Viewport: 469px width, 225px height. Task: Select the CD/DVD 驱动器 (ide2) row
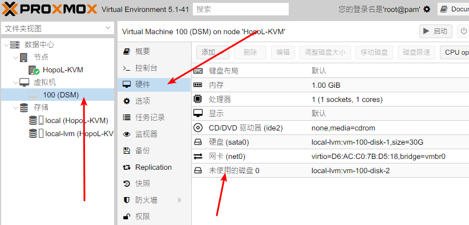tap(330, 128)
